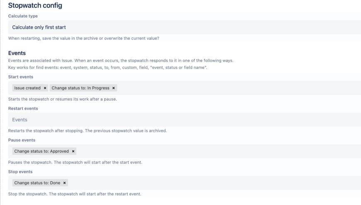Select the "Change status to: In Progress" tag
Image resolution: width=361 pixels, height=205 pixels.
(x=80, y=88)
